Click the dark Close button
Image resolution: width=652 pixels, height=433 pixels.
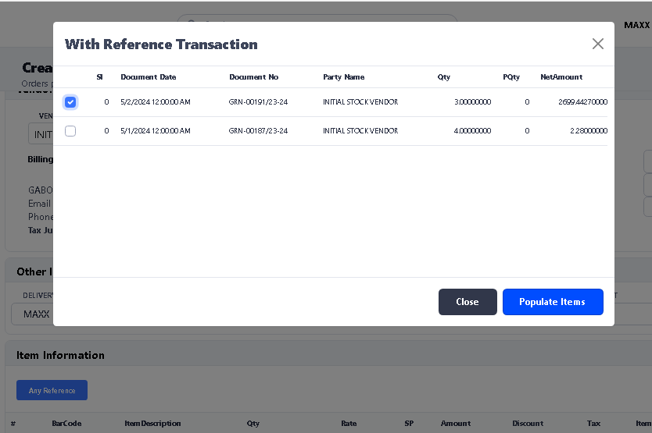[x=468, y=302]
